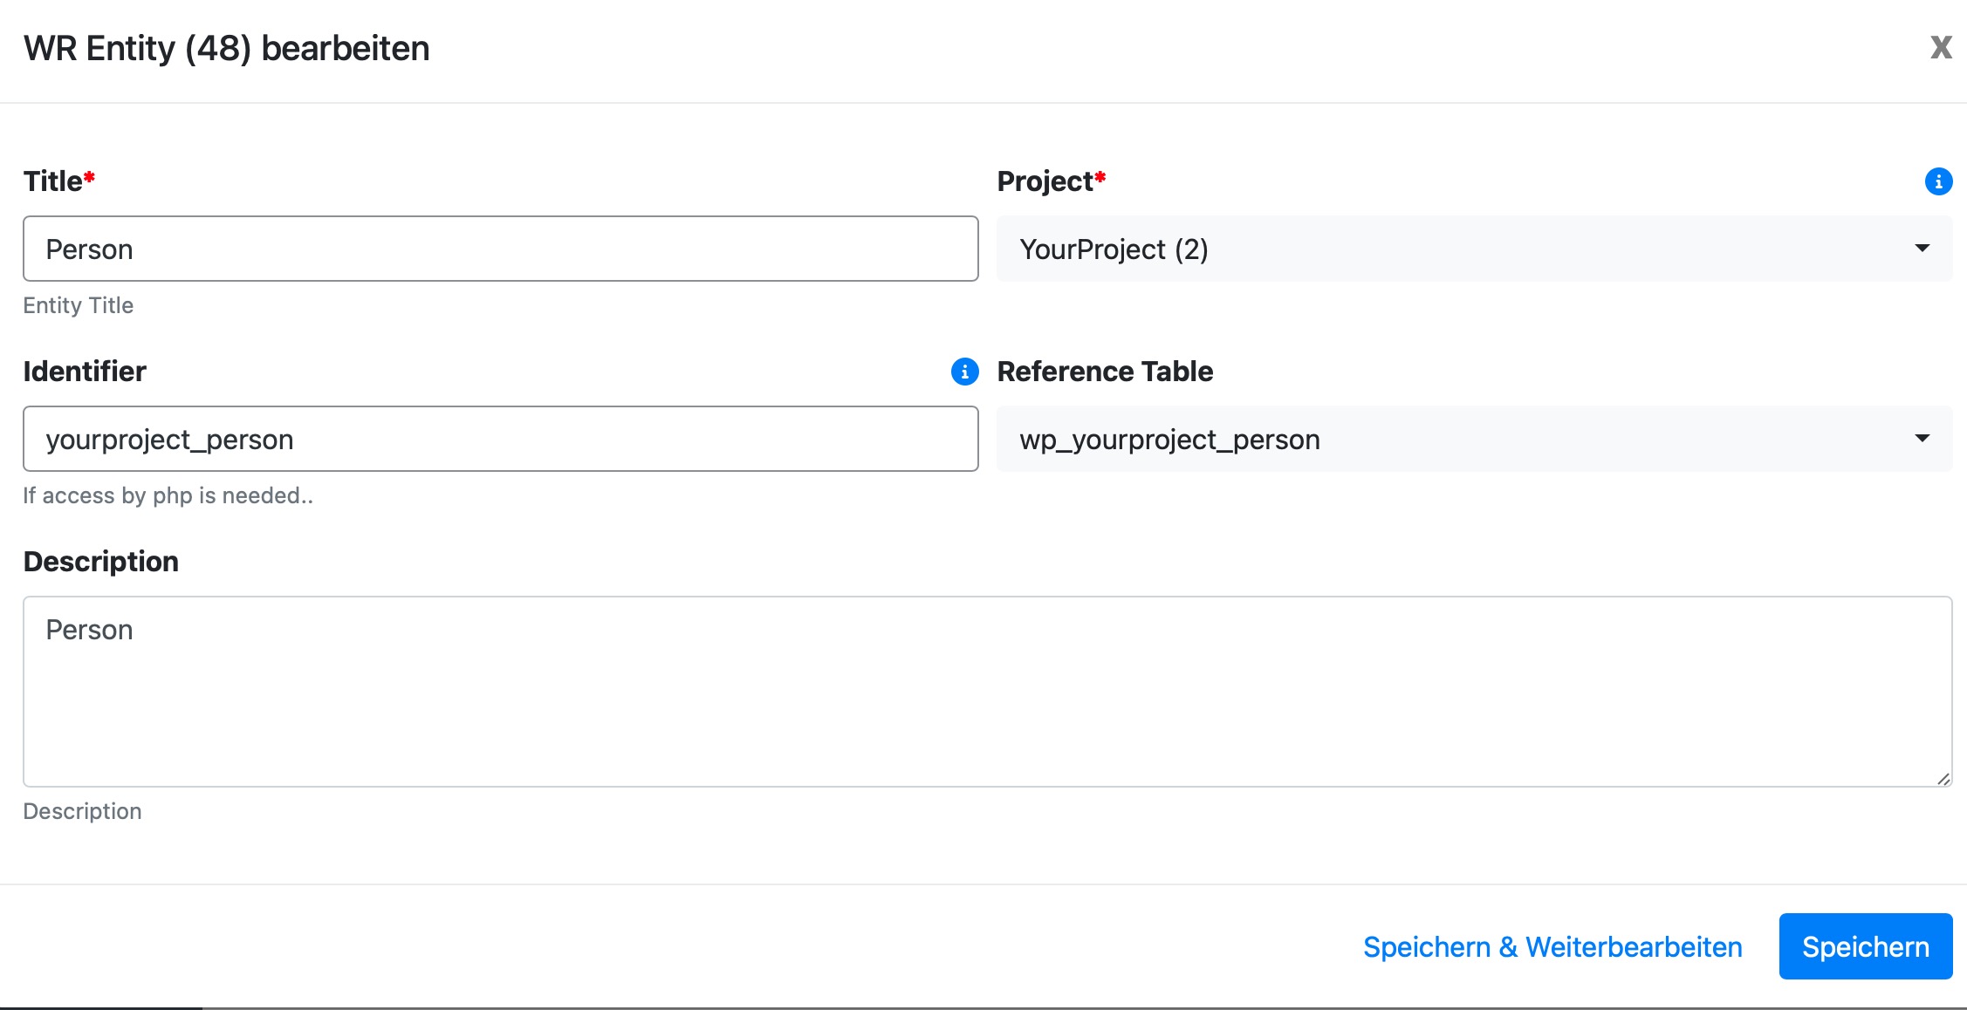Click the 'Project' field label

tap(1045, 181)
